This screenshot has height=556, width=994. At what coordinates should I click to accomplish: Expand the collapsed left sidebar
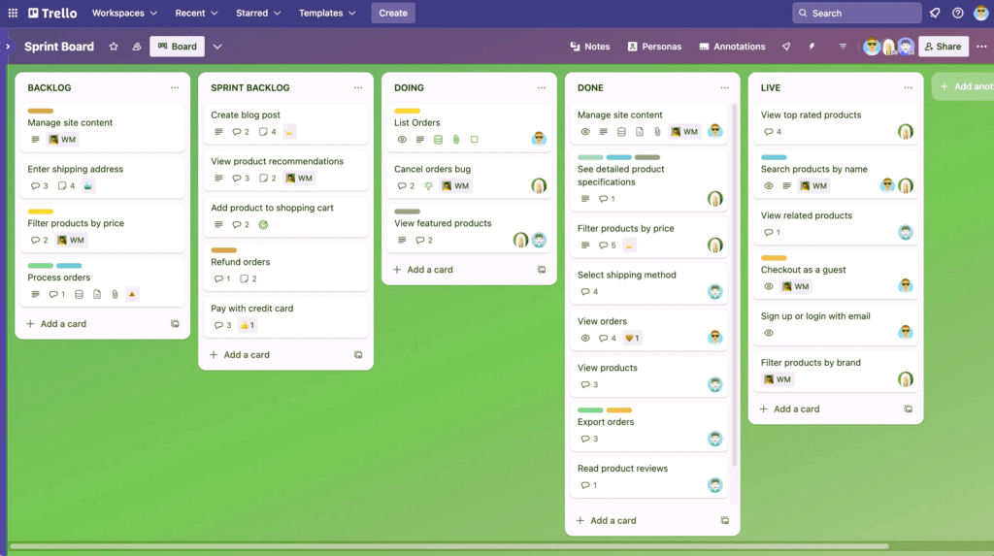(8, 47)
